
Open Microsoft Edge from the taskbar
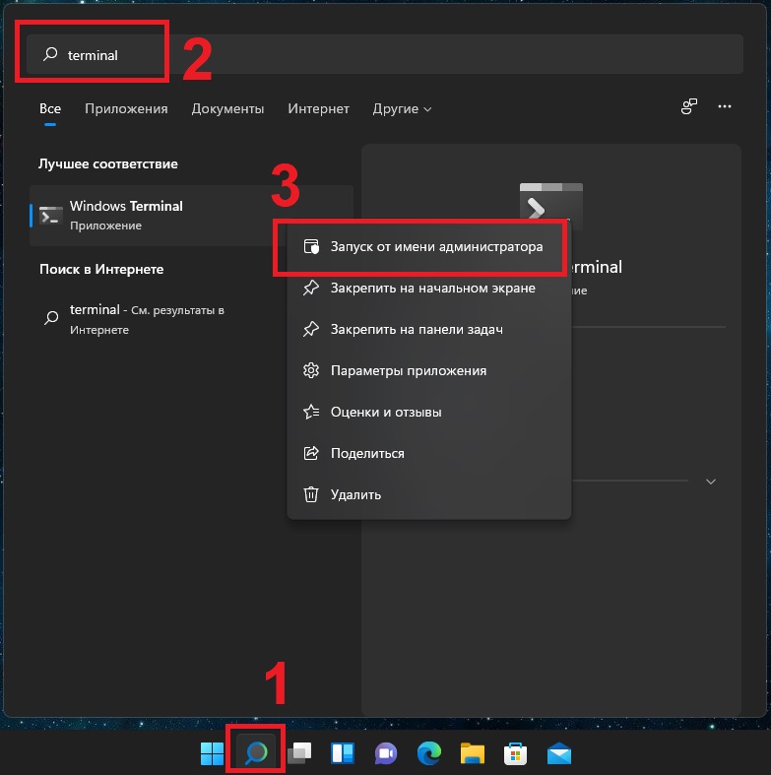point(429,753)
